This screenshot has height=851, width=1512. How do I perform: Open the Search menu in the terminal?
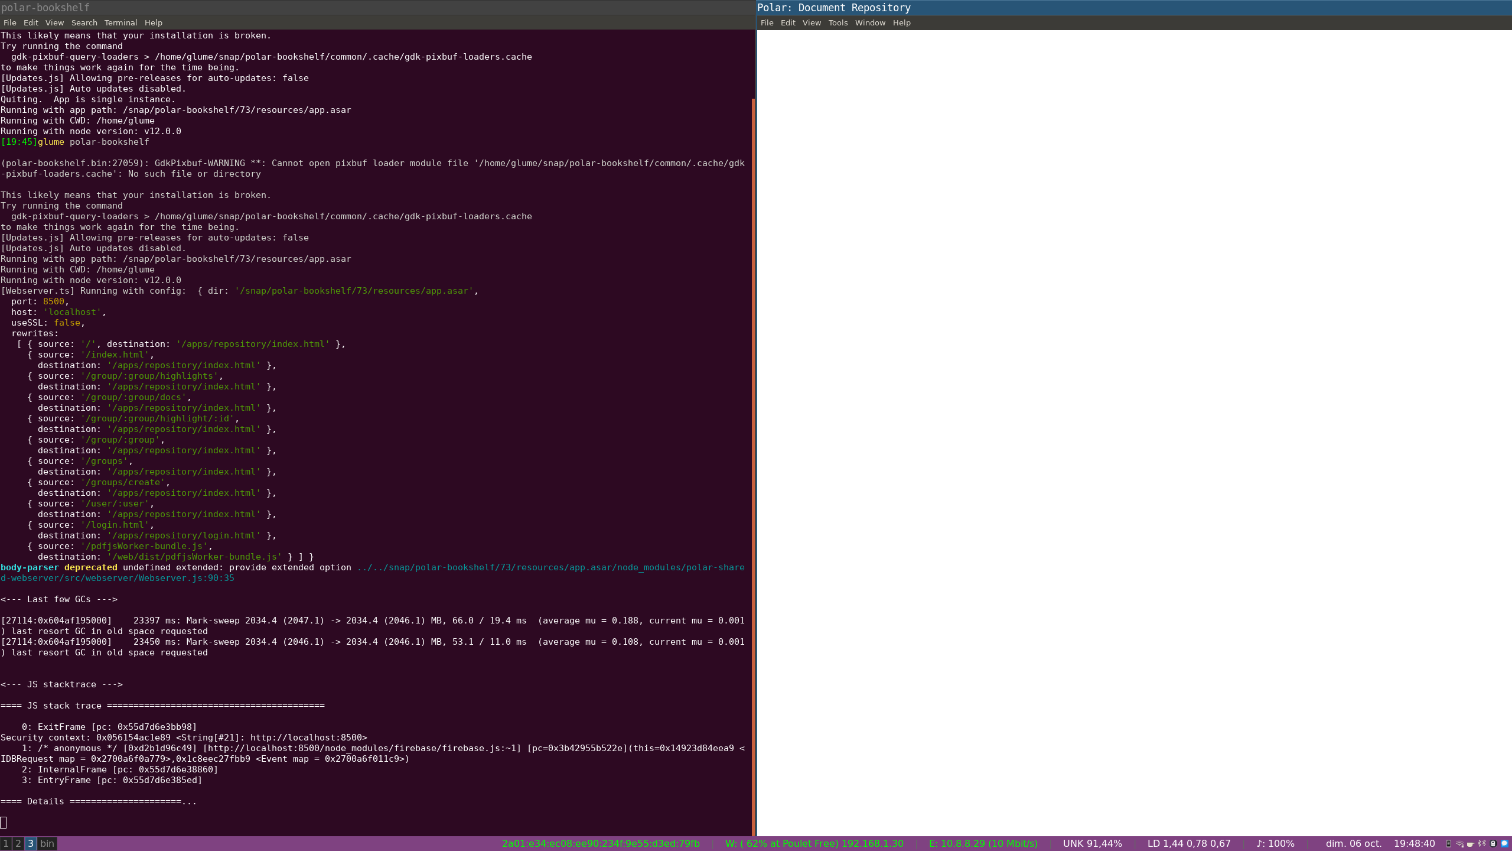tap(84, 22)
